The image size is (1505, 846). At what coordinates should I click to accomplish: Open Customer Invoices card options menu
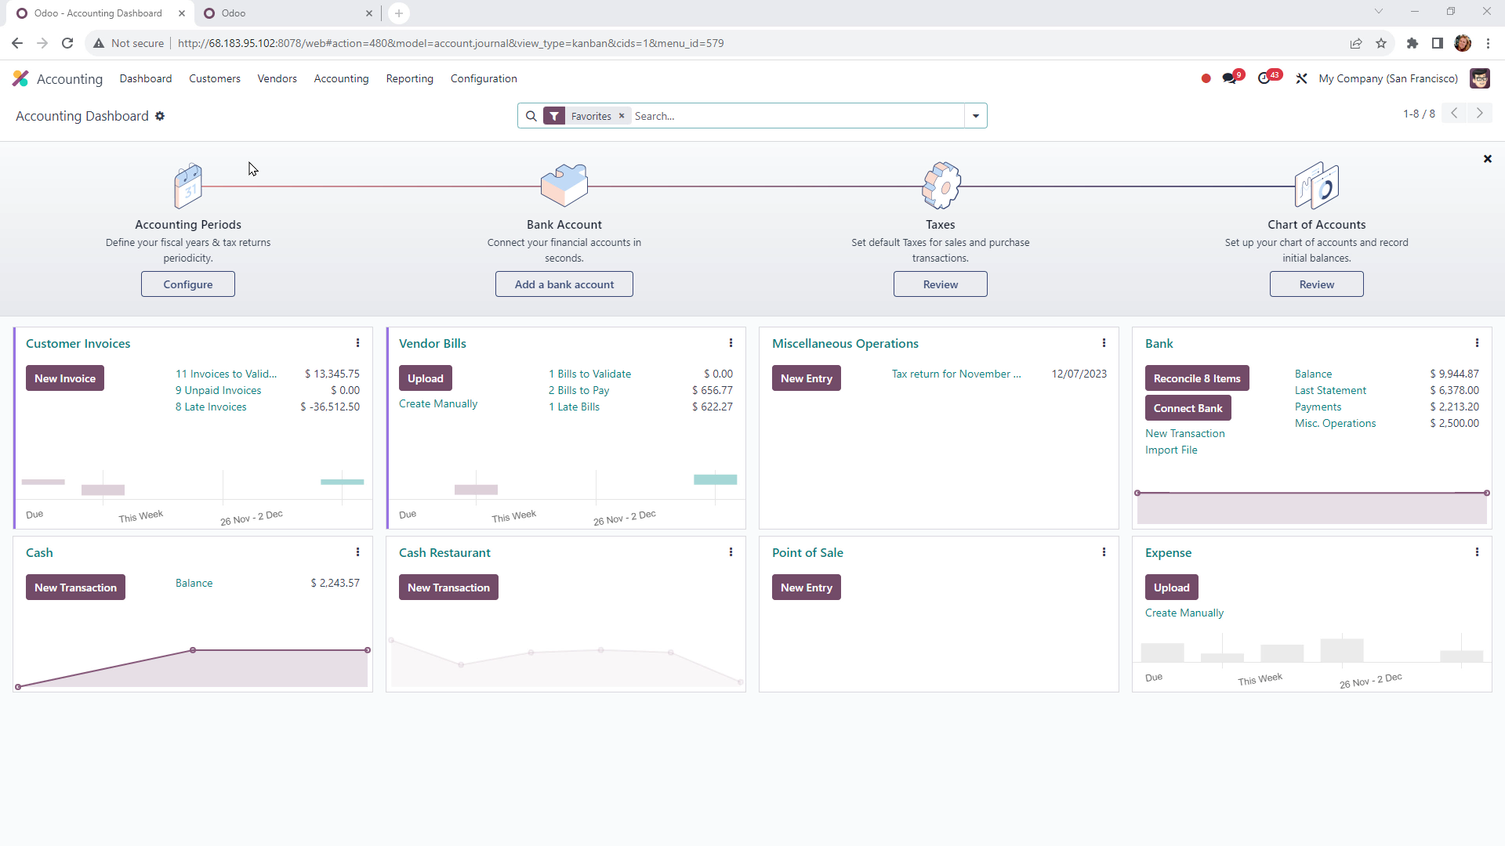[x=358, y=343]
